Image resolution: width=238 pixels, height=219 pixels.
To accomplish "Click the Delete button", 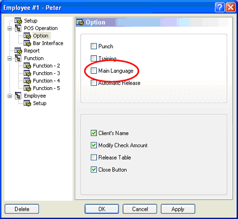I will [x=22, y=209].
